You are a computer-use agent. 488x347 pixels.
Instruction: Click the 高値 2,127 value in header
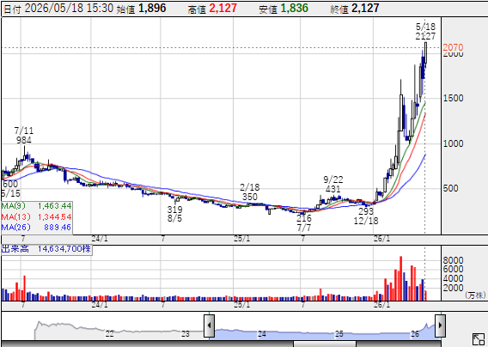[x=212, y=9]
